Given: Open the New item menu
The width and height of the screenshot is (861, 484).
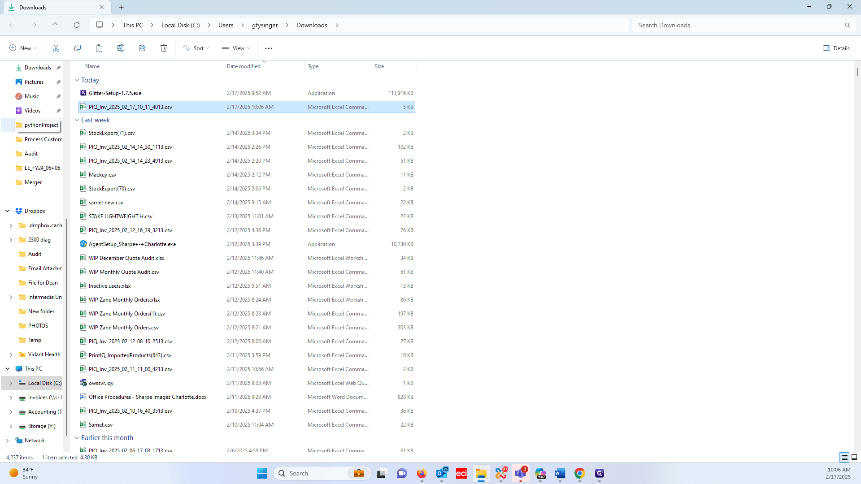Looking at the screenshot, I should pos(23,48).
